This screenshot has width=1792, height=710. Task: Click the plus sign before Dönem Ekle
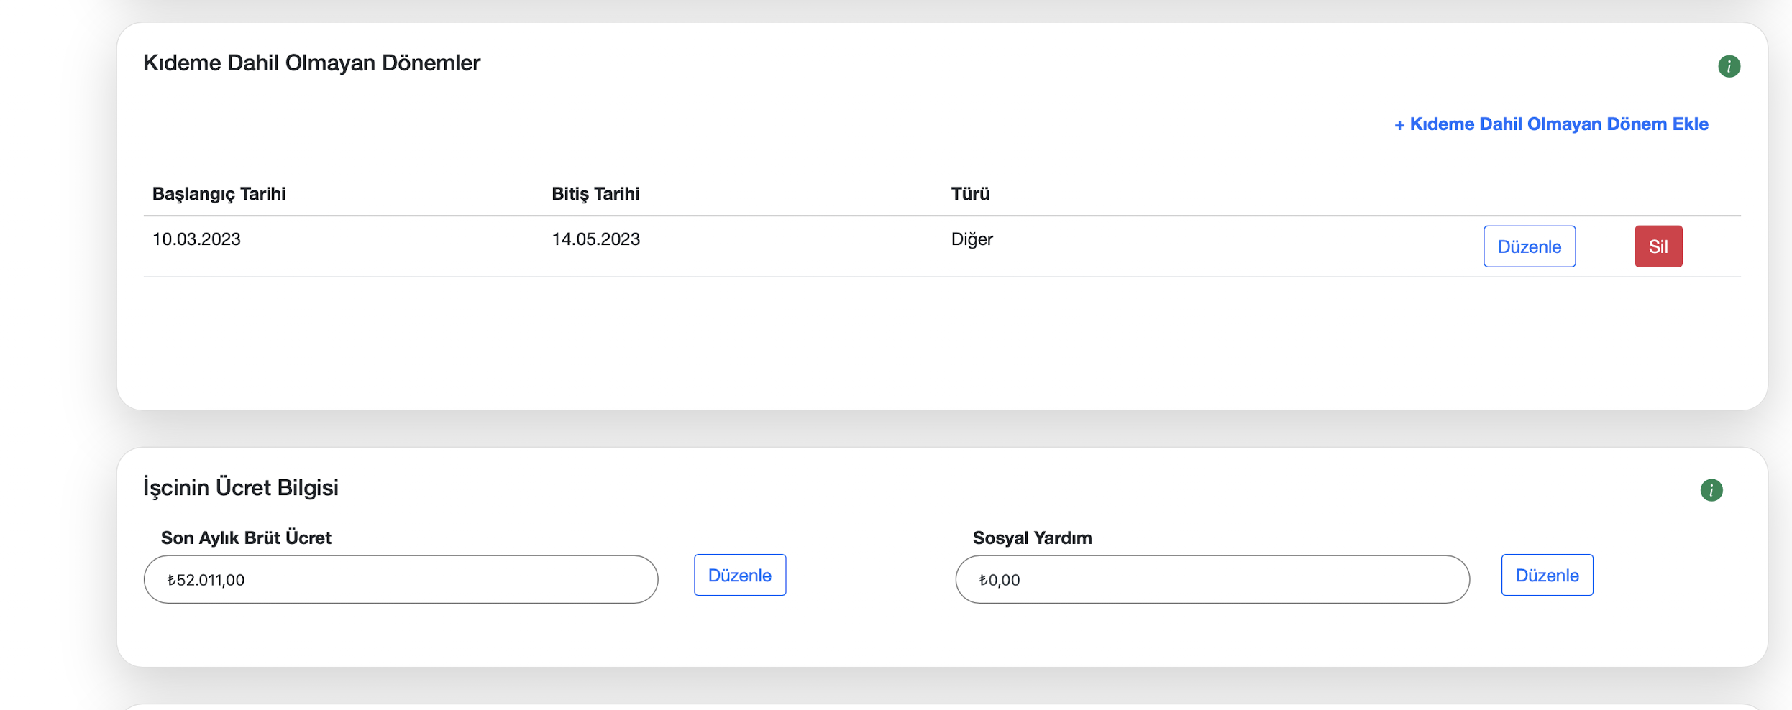pos(1399,125)
